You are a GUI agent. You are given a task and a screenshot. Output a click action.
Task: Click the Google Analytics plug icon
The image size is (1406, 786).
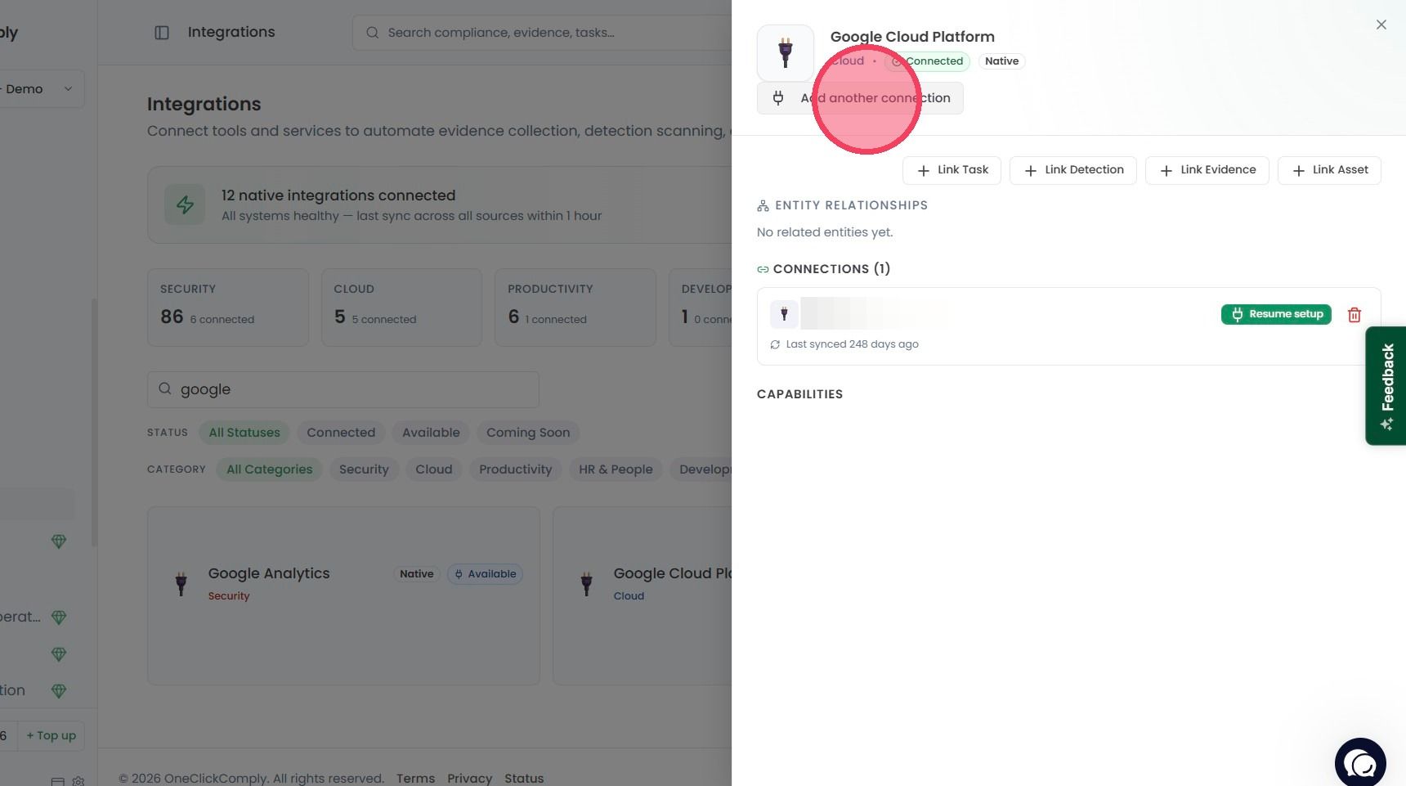[x=181, y=583]
